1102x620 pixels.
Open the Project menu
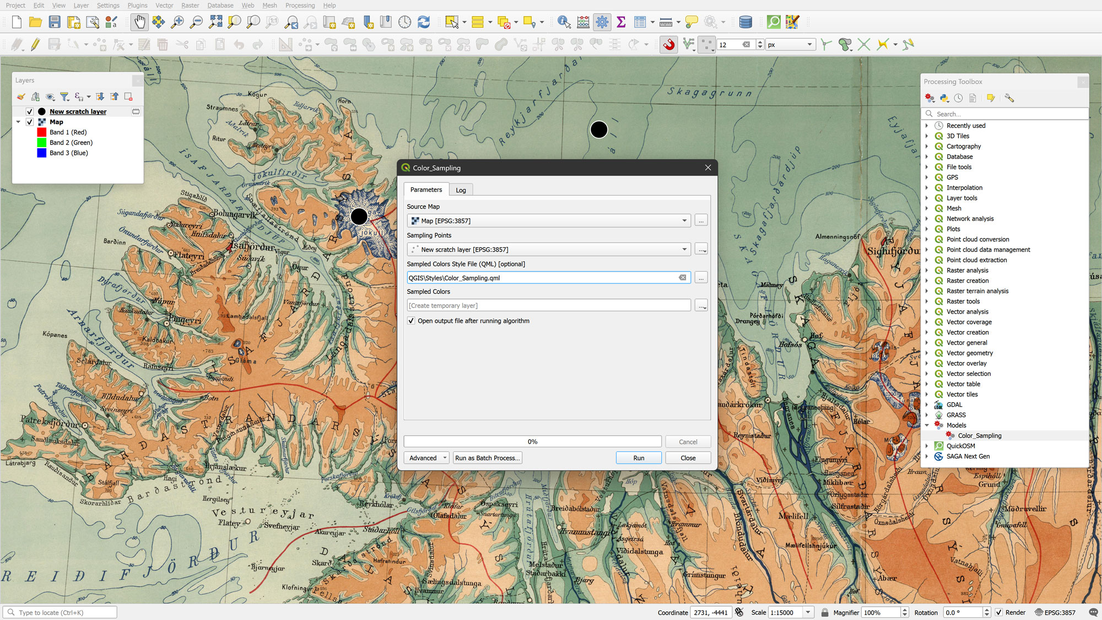click(15, 6)
